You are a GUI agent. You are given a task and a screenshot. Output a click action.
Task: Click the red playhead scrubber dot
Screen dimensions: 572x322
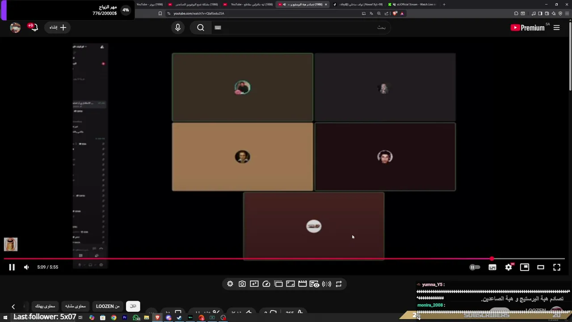click(492, 258)
